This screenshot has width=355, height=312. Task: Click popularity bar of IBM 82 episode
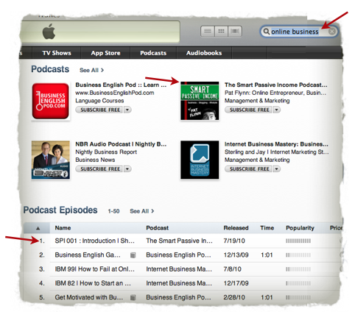pos(298,283)
